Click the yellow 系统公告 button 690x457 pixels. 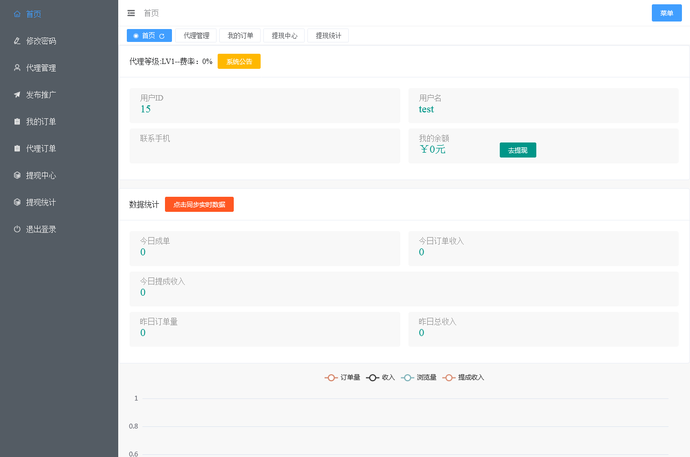239,61
